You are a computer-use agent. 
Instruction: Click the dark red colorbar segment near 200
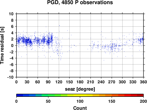140,95
